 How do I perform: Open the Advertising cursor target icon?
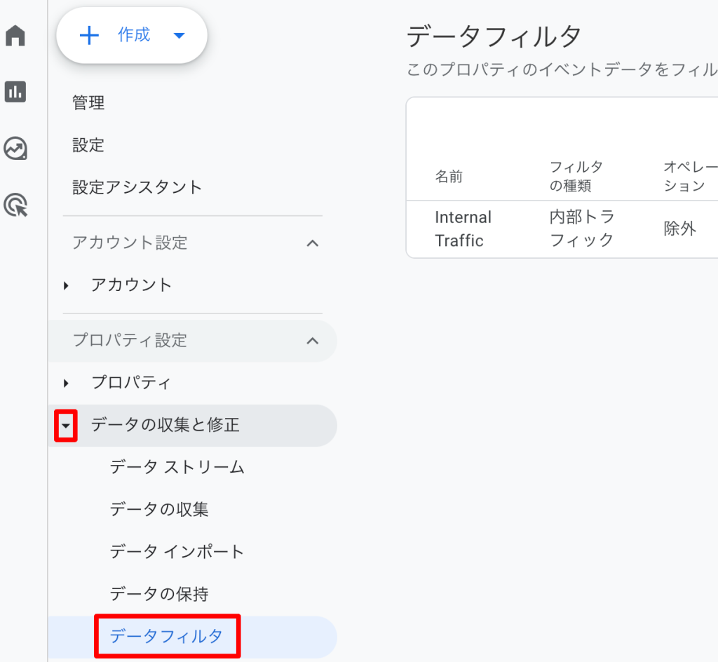15,205
